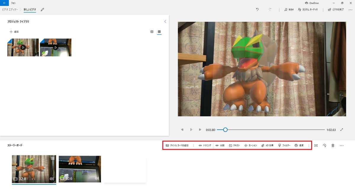
Task: Open the top-right more options menu
Action: coord(351,9)
